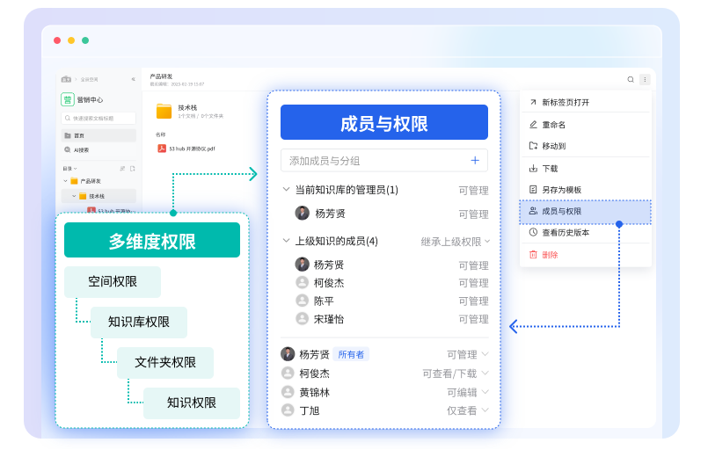Open the 可编辑 dropdown for 黄锦林
This screenshot has height=457, width=708.
[468, 393]
